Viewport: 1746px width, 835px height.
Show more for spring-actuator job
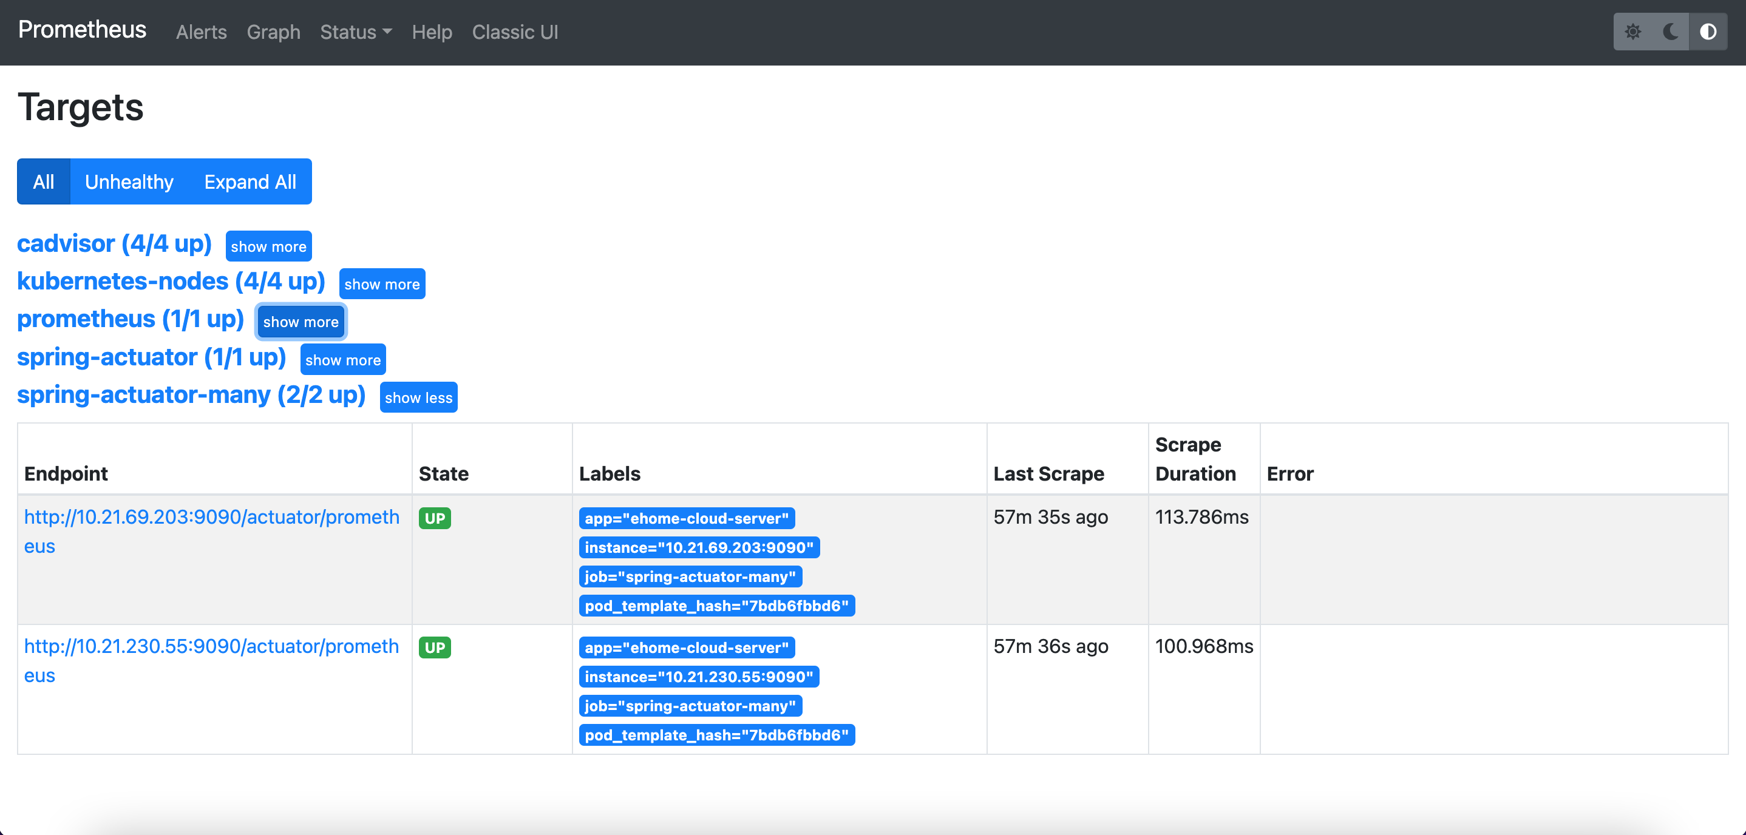pos(342,360)
